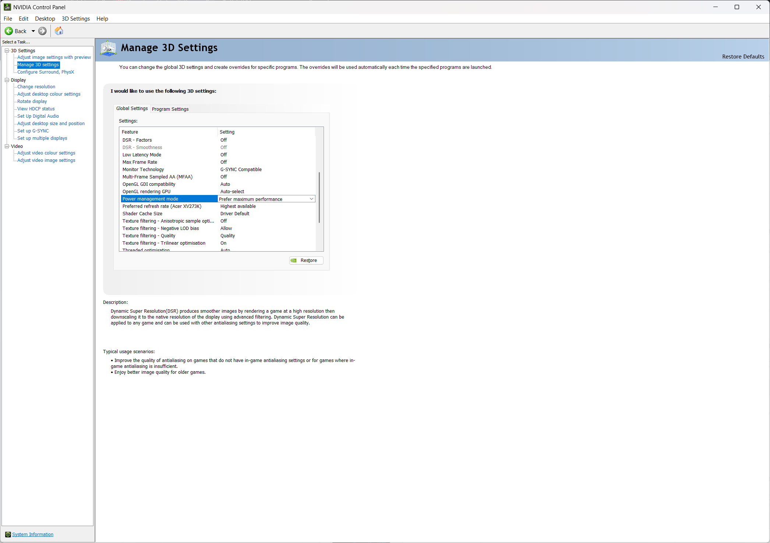The image size is (770, 543).
Task: Open System Information link
Action: click(x=33, y=535)
